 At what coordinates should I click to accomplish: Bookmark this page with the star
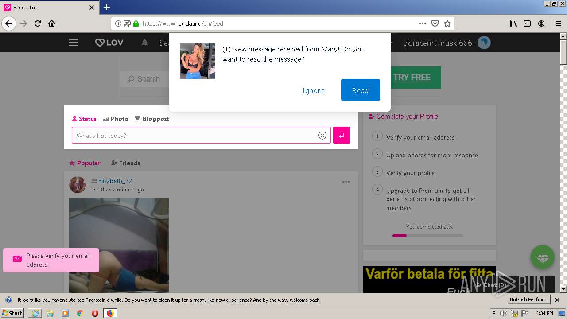tap(447, 23)
